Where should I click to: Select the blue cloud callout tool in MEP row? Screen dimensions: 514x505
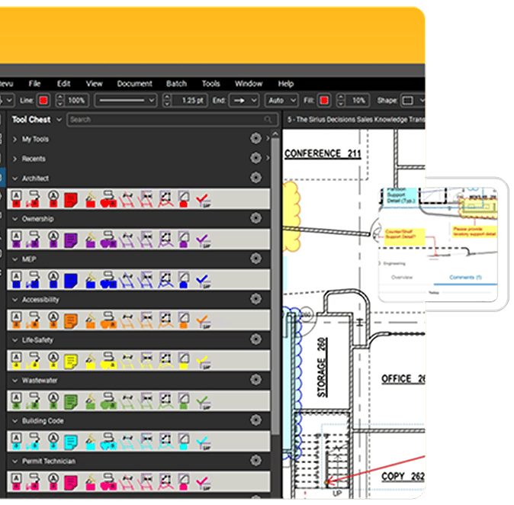pyautogui.click(x=108, y=280)
